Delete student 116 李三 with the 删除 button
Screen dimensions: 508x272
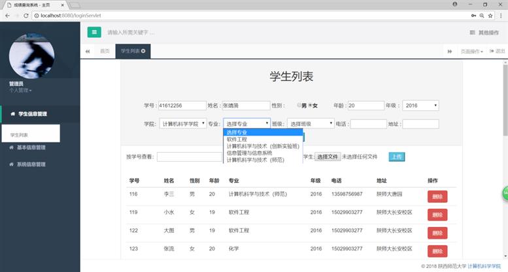pyautogui.click(x=437, y=196)
